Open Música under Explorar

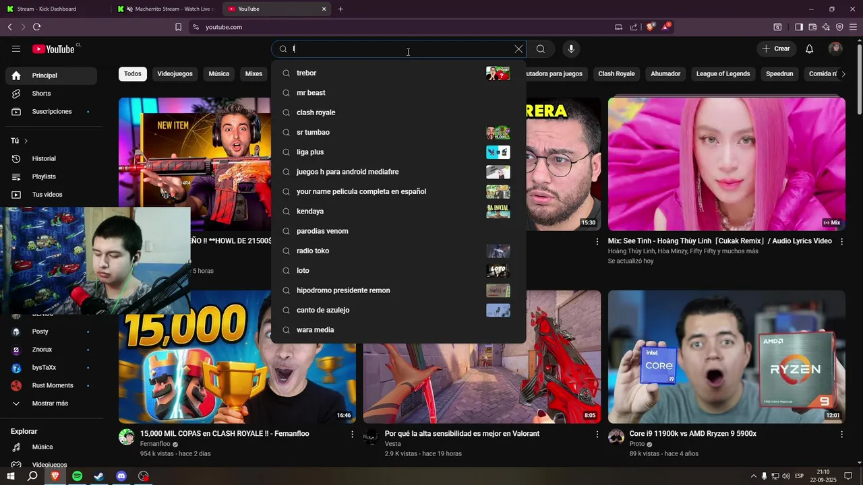(x=51, y=447)
